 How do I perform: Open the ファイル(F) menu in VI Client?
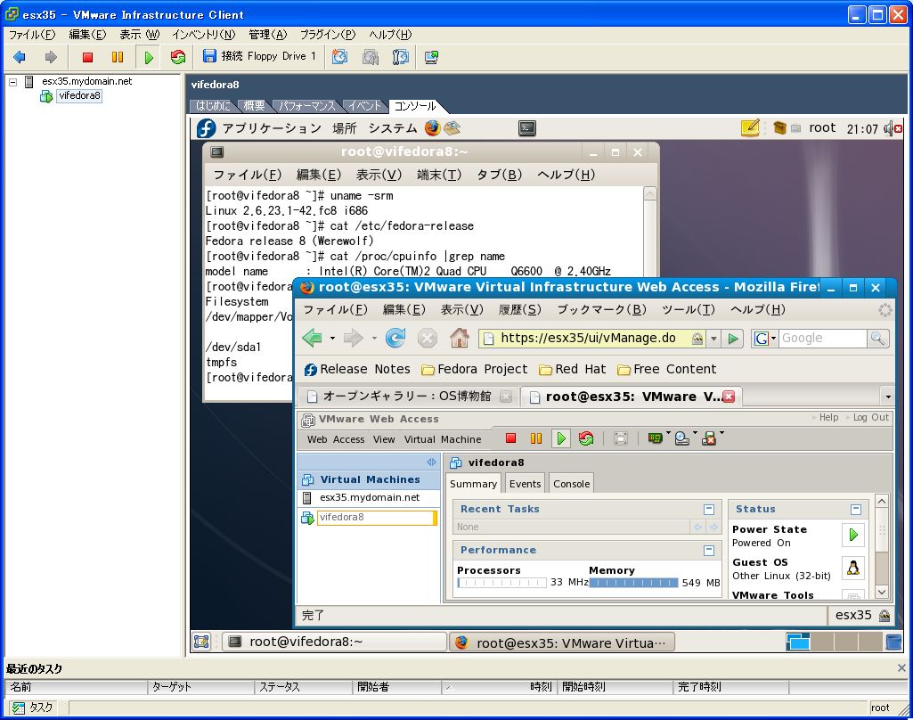[x=32, y=35]
